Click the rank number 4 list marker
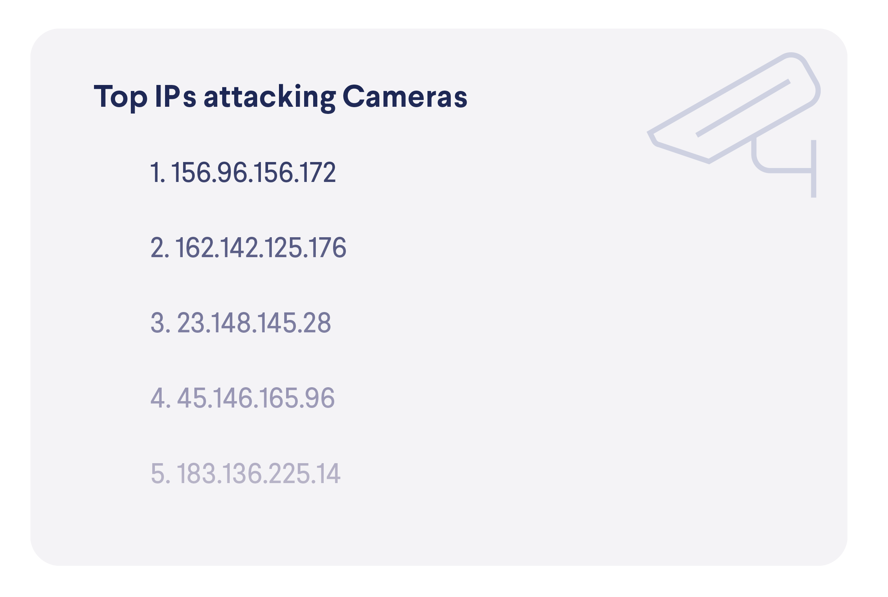Image resolution: width=888 pixels, height=597 pixels. click(x=160, y=398)
